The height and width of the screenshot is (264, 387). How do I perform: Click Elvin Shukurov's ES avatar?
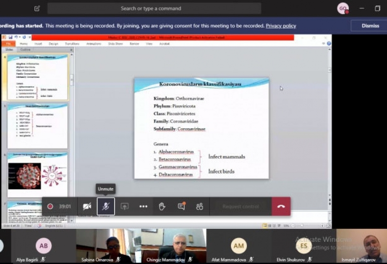coord(304,246)
